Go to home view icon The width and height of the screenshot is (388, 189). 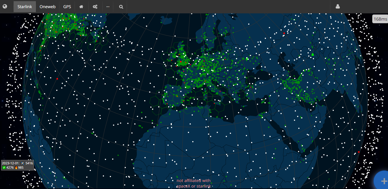pos(81,7)
